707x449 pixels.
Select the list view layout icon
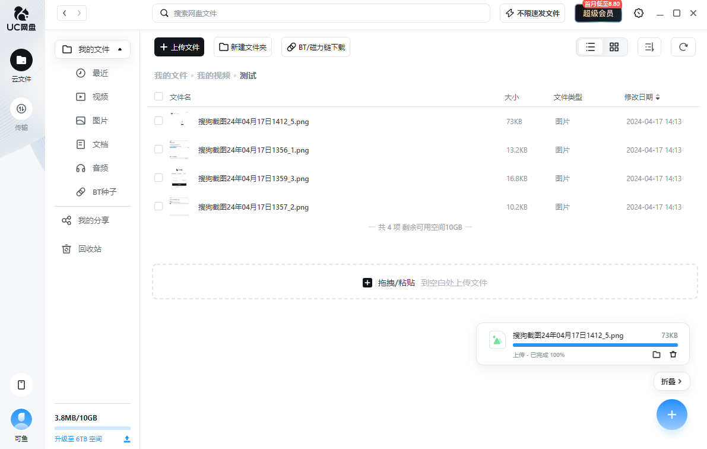(590, 47)
